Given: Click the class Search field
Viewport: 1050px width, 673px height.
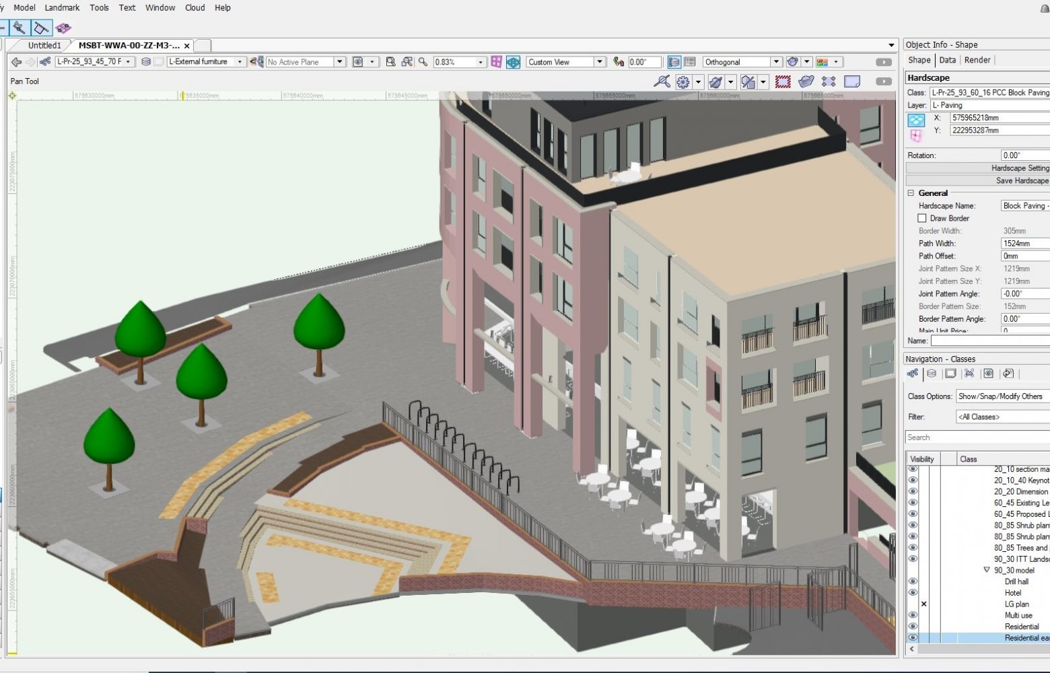Looking at the screenshot, I should [976, 437].
